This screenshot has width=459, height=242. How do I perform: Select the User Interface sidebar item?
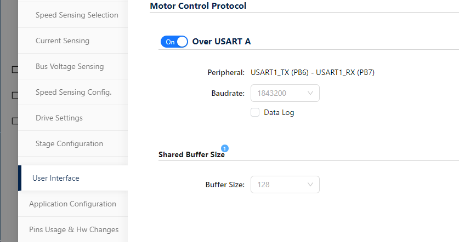(56, 178)
